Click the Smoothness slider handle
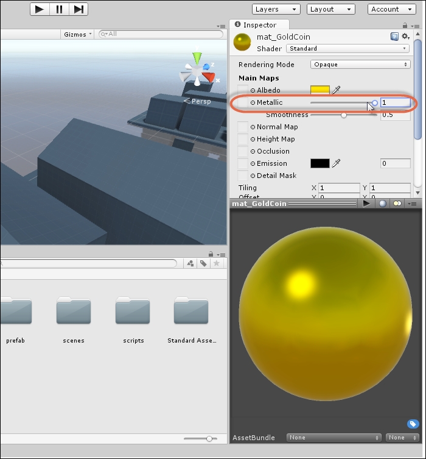 [x=344, y=115]
